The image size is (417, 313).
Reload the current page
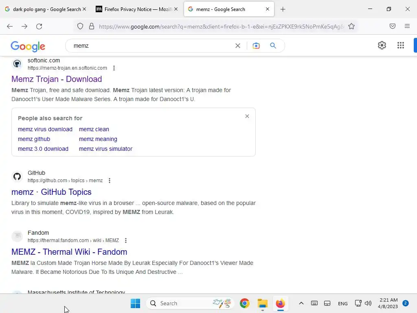(x=39, y=26)
